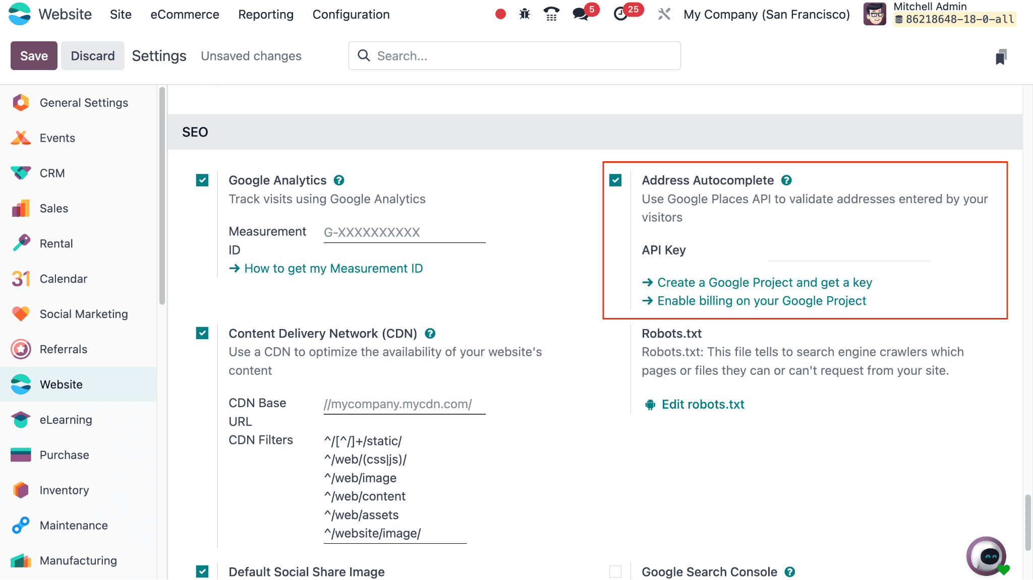
Task: Open the chat conversations icon
Action: coord(581,14)
